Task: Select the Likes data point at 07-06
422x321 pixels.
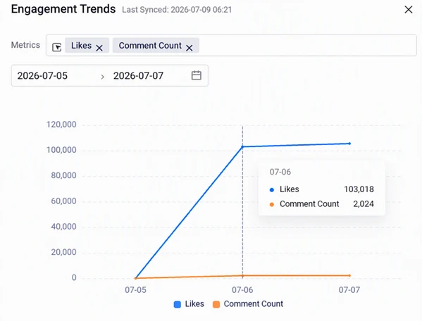Action: tap(242, 147)
